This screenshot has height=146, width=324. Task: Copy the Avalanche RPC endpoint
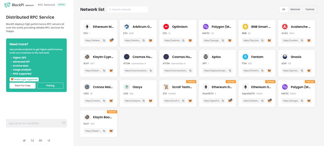tap(302, 40)
